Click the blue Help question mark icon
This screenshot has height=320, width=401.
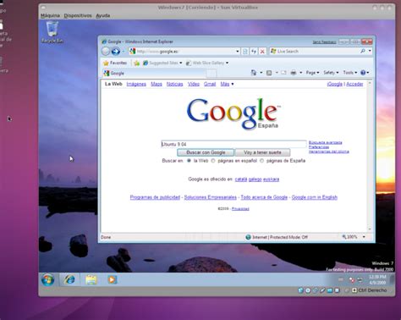[x=363, y=73]
